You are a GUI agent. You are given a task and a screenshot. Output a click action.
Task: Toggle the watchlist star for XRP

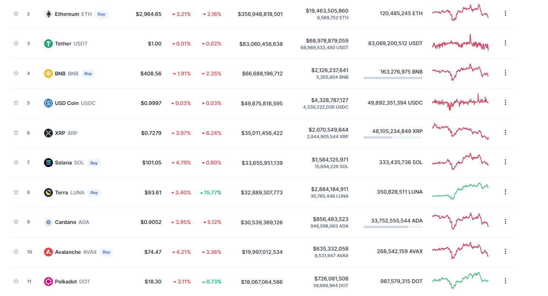(16, 133)
